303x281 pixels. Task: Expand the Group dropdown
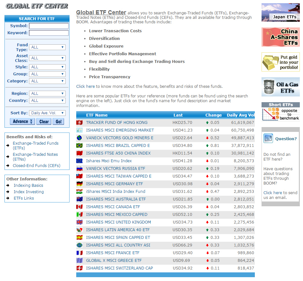(47, 74)
